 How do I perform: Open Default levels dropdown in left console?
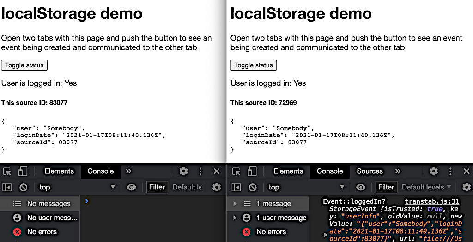point(187,187)
